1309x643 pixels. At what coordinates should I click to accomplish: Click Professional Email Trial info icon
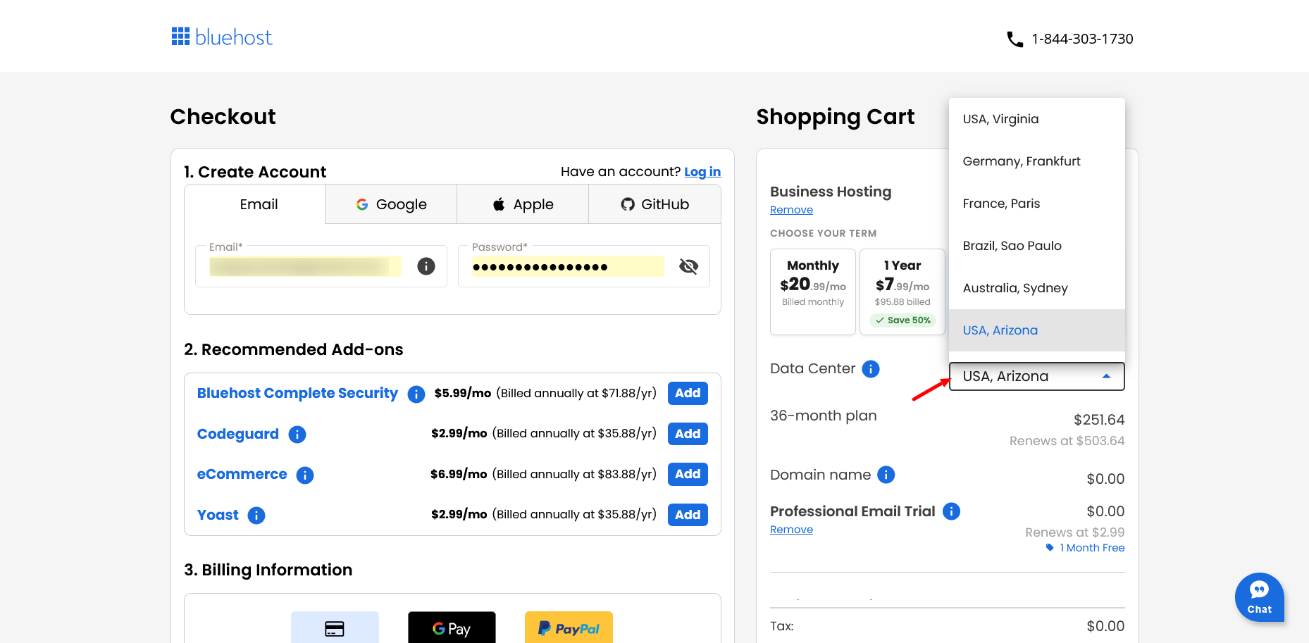[951, 511]
